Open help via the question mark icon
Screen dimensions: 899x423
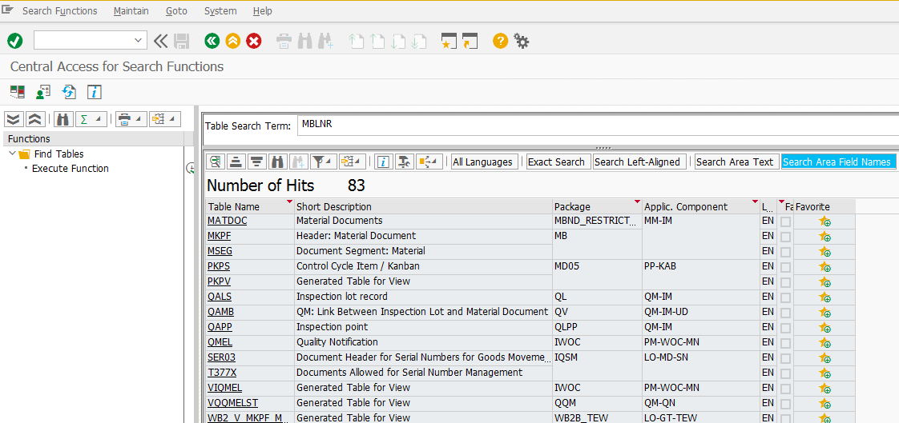pos(500,41)
